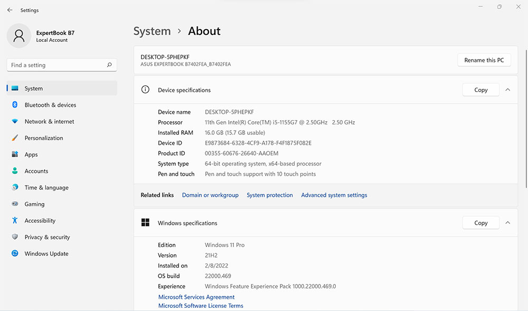Image resolution: width=528 pixels, height=311 pixels.
Task: Close the Settings window
Action: click(x=518, y=7)
